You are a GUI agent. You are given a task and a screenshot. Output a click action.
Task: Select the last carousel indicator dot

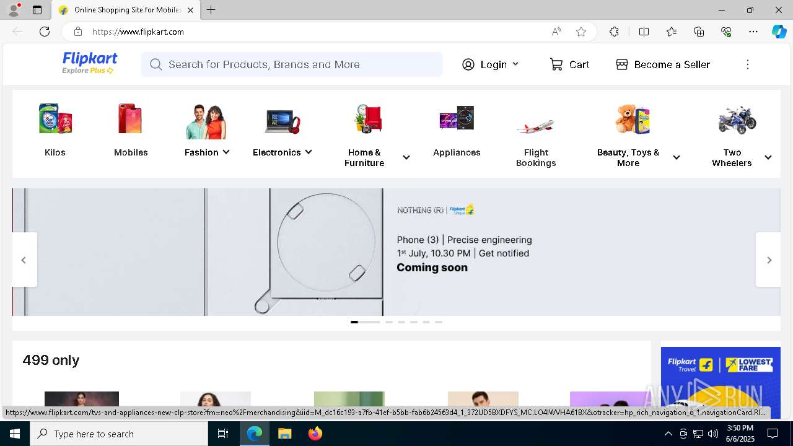(439, 322)
